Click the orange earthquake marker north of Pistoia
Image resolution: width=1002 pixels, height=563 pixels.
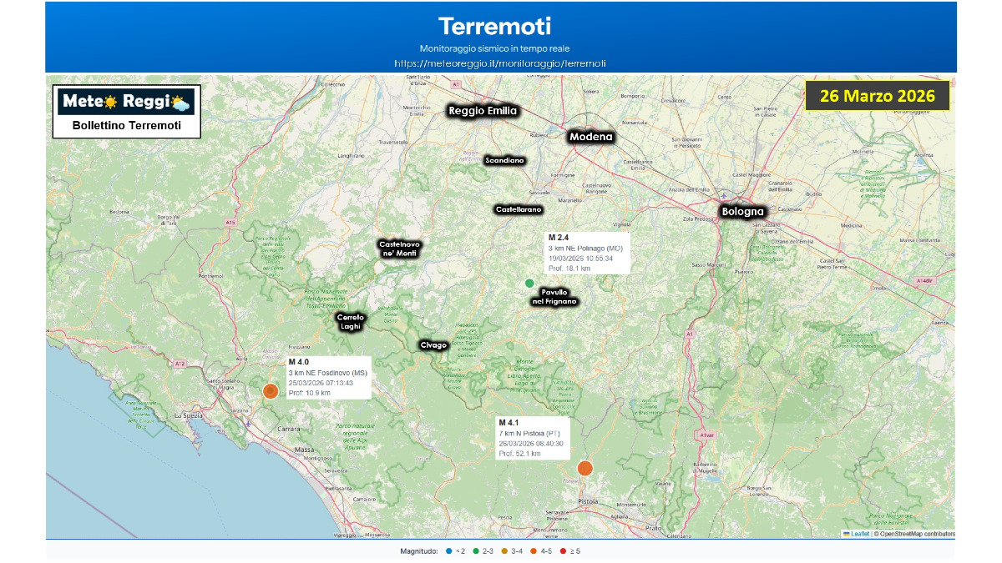pos(586,468)
